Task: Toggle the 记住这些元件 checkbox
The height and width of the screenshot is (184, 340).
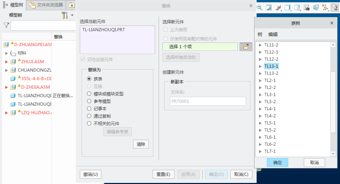Action: (x=83, y=59)
